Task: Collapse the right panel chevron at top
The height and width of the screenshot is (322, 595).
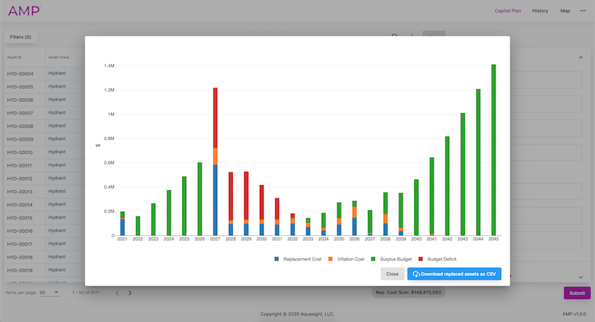Action: pyautogui.click(x=579, y=57)
